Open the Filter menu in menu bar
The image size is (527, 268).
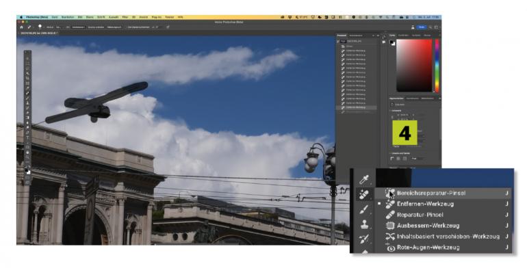click(125, 17)
